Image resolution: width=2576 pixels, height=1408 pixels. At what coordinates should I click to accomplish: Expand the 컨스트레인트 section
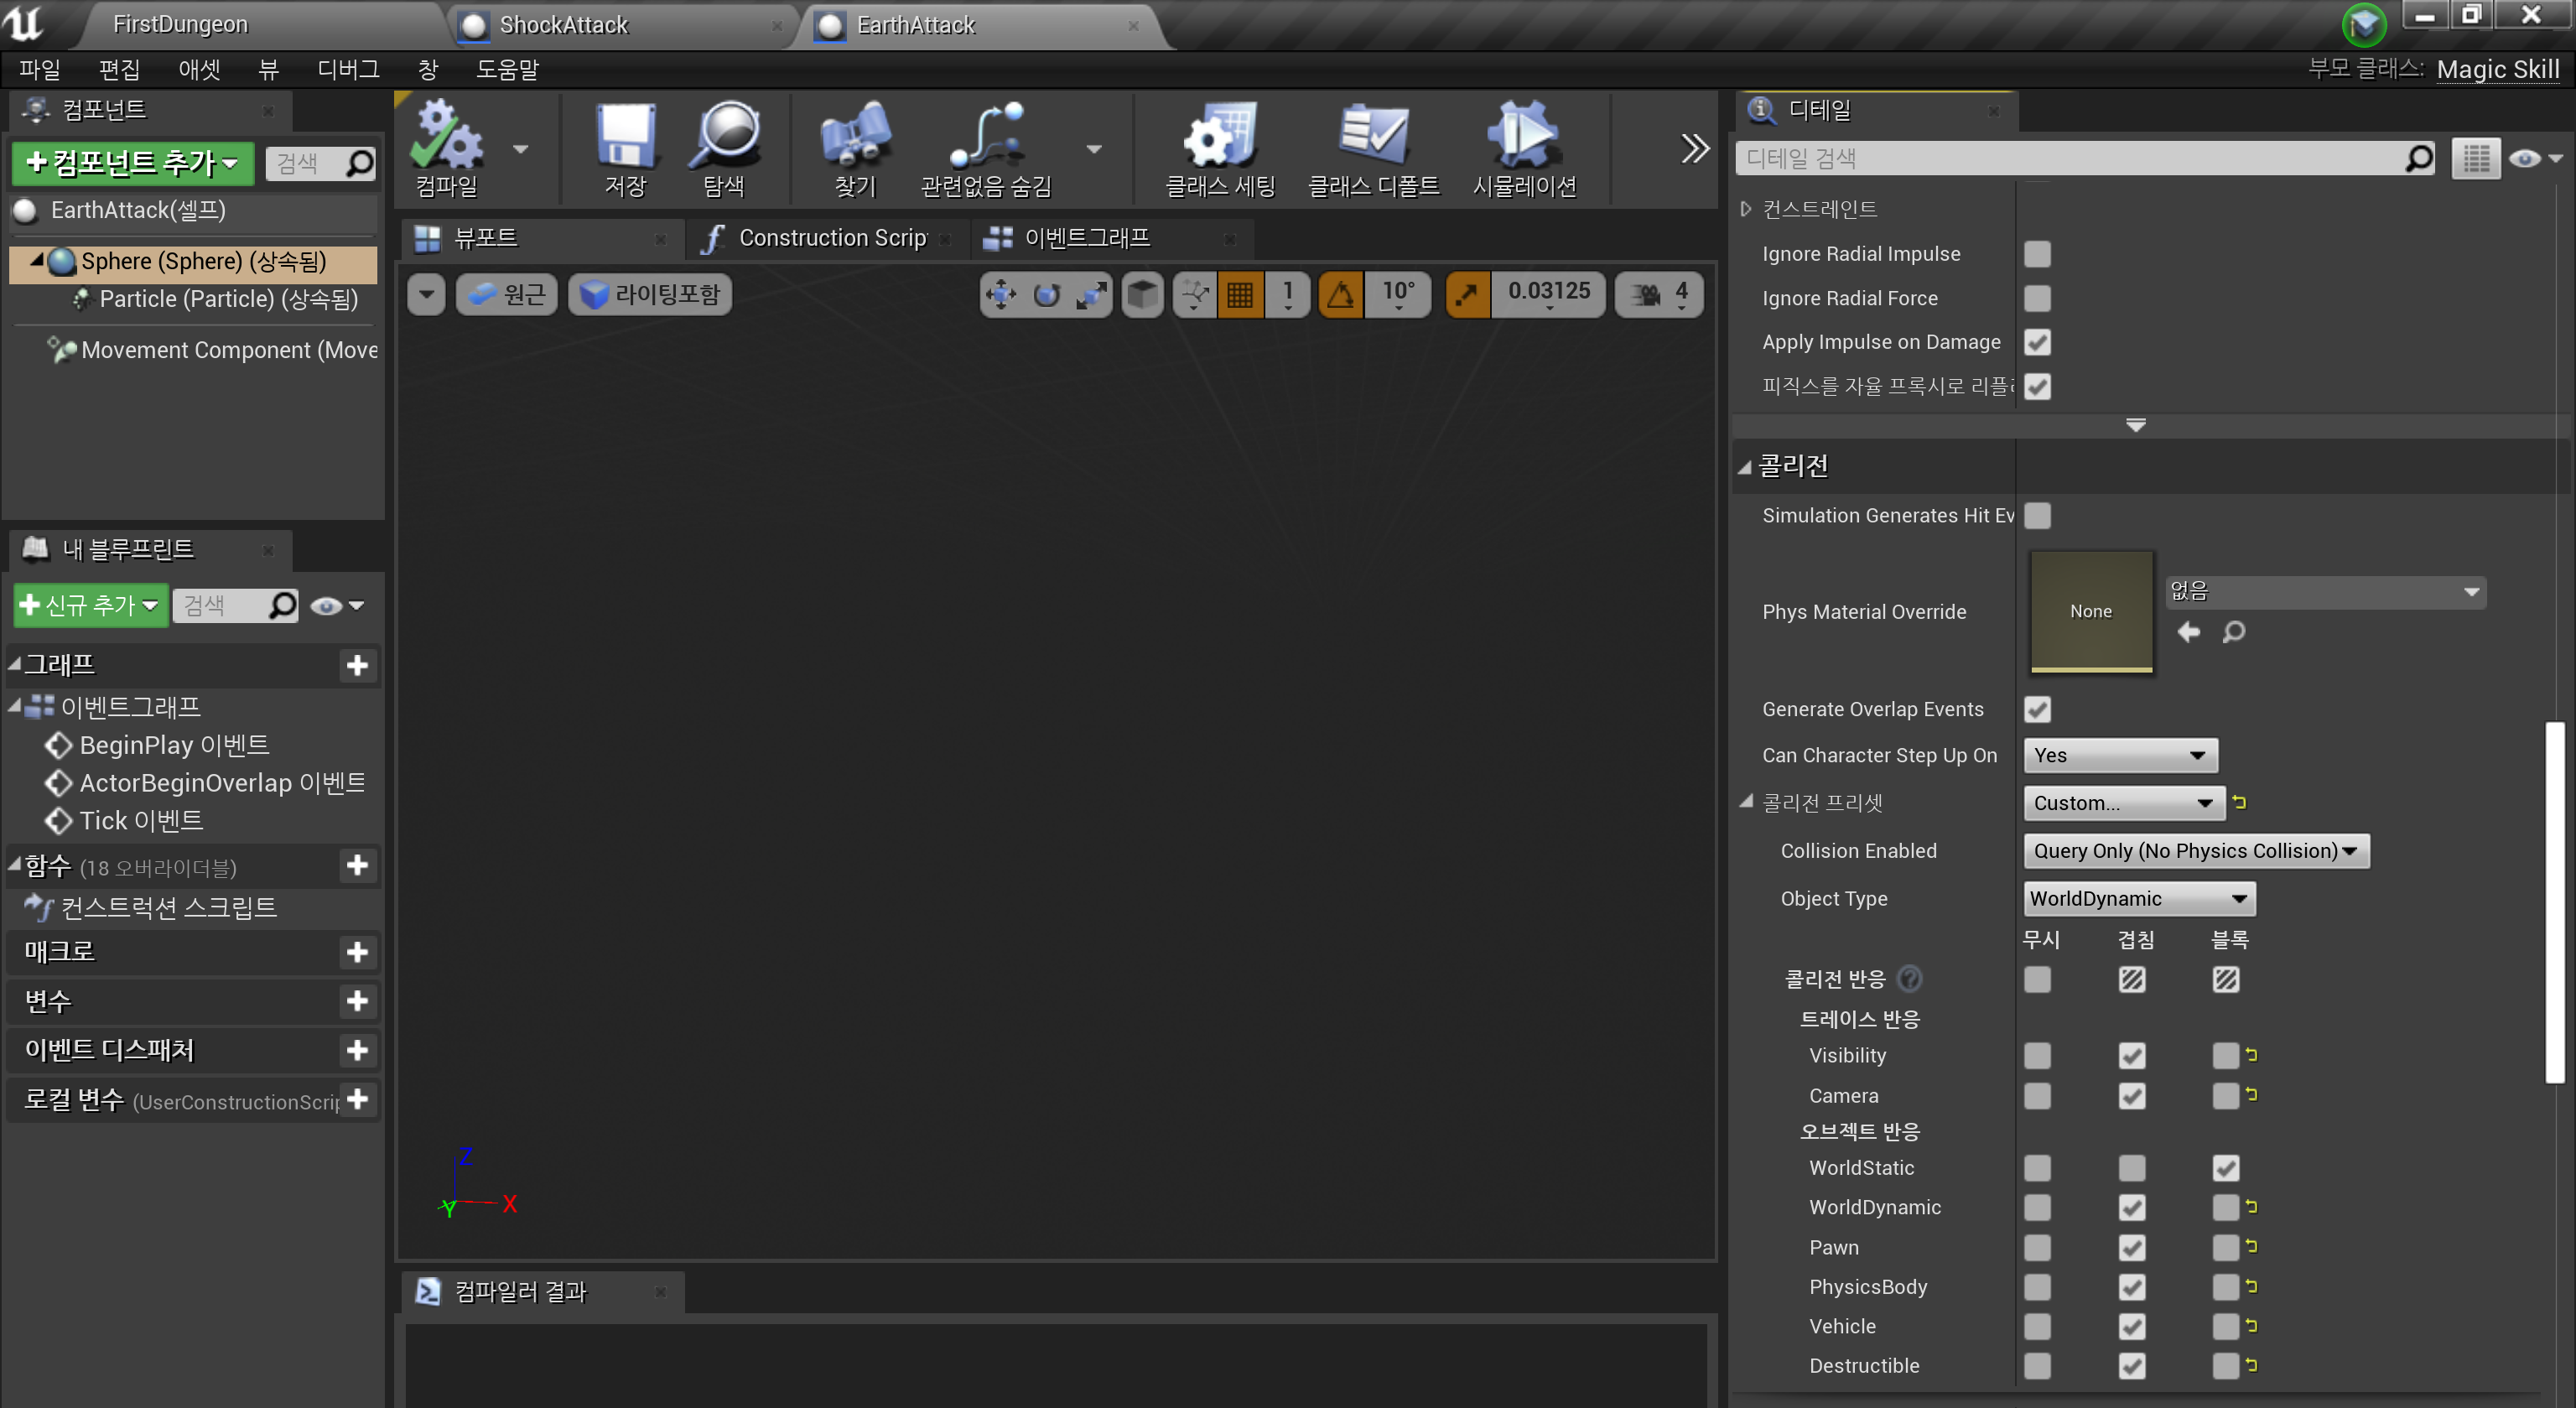pyautogui.click(x=1745, y=209)
